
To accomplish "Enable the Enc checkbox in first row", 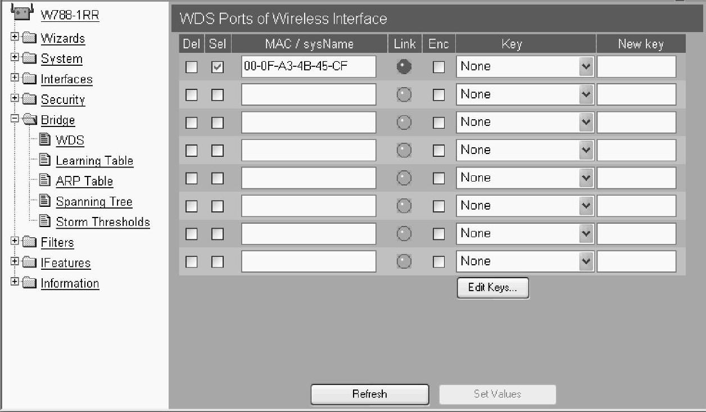I will (438, 67).
